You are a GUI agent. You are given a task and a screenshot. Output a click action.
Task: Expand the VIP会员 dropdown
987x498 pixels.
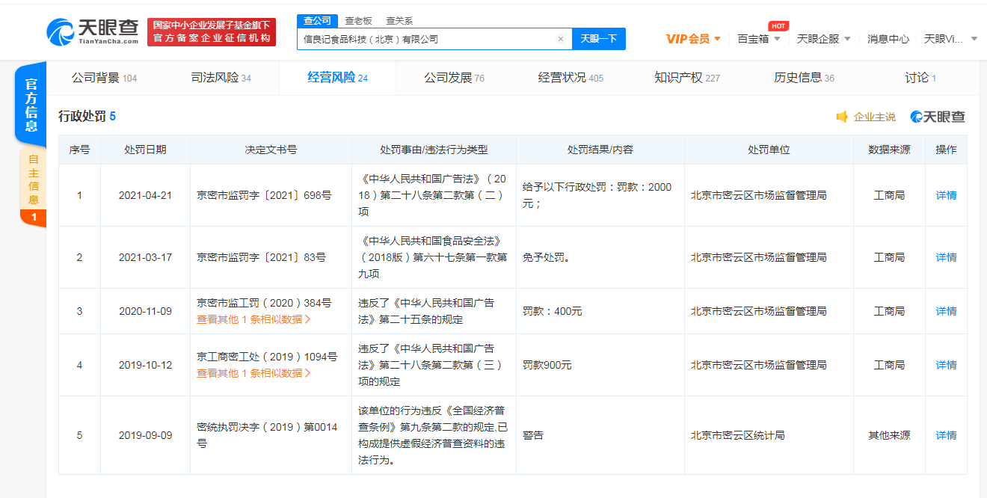point(693,39)
